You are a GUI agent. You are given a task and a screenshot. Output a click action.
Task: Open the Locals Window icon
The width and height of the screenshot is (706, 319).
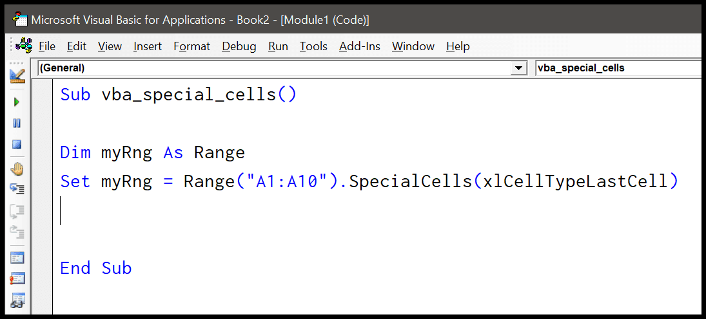17,258
